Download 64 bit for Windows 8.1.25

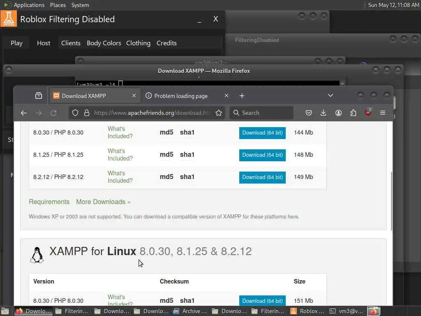[262, 155]
